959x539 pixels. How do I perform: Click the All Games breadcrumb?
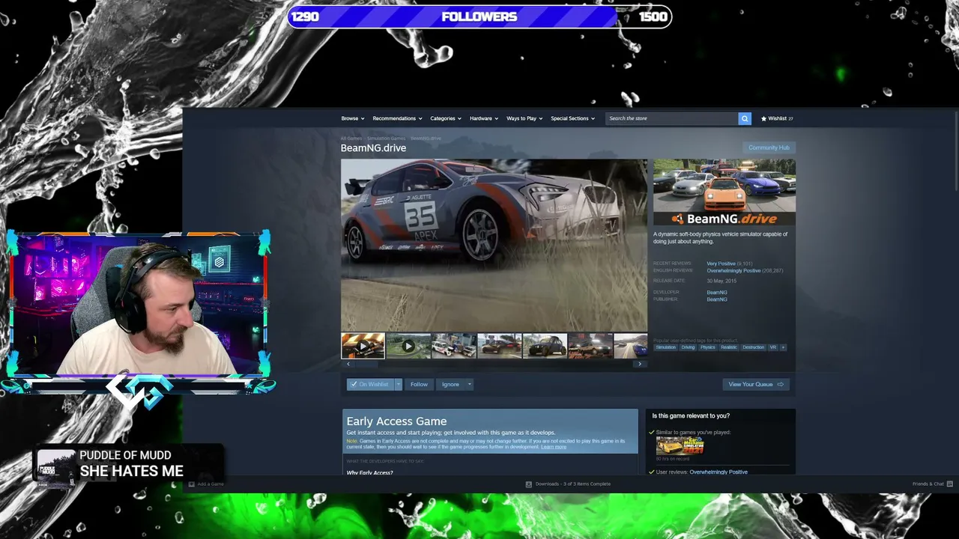pyautogui.click(x=351, y=138)
